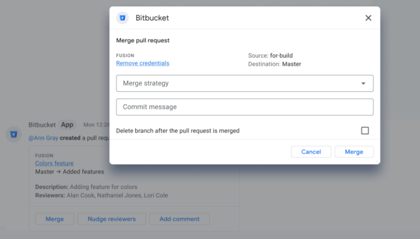Click the Bitbucket sender name in chat
This screenshot has height=239, width=420.
42,125
